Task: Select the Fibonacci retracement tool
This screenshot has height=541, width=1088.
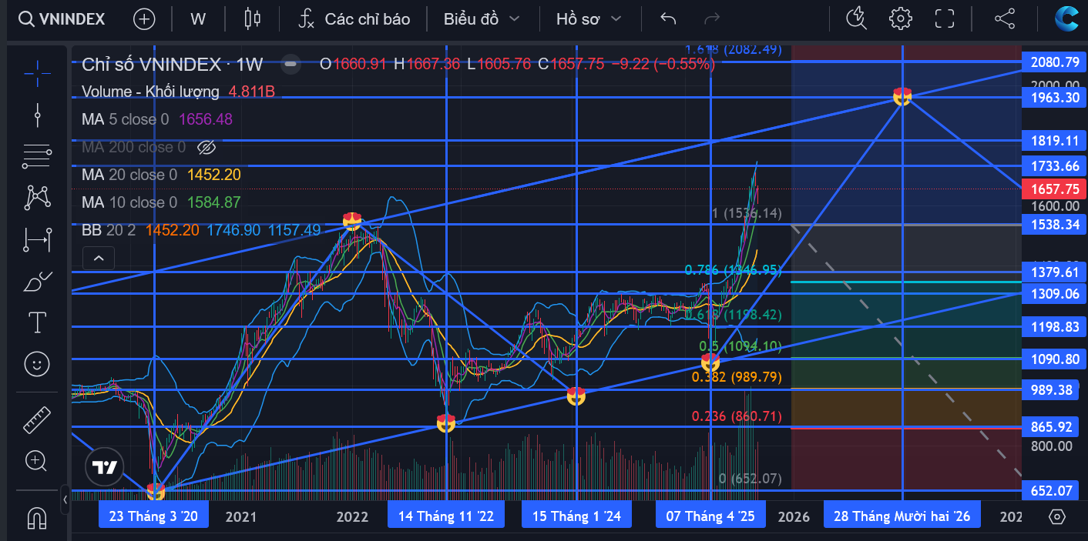Action: point(36,156)
